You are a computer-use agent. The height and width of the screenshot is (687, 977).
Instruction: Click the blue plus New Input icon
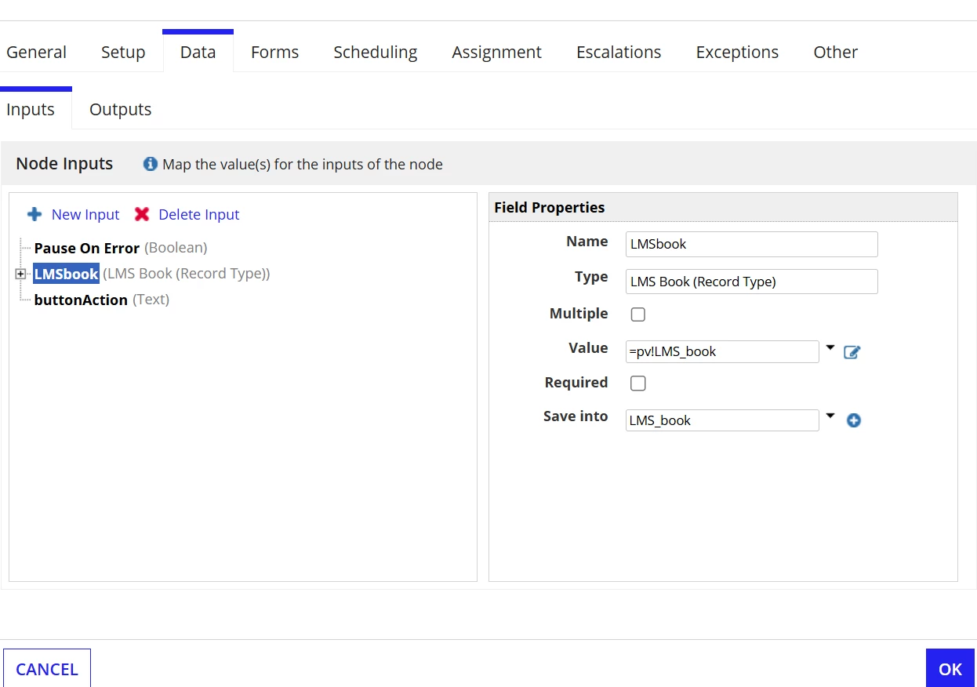[x=35, y=214]
